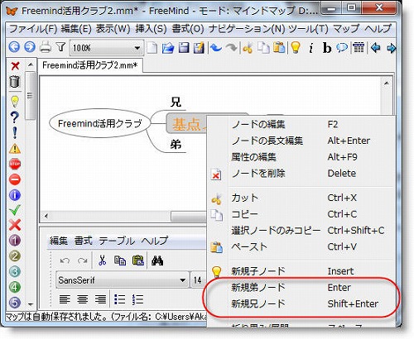Image resolution: width=414 pixels, height=339 pixels.
Task: Open the SansSerif font combo box
Action: click(123, 280)
